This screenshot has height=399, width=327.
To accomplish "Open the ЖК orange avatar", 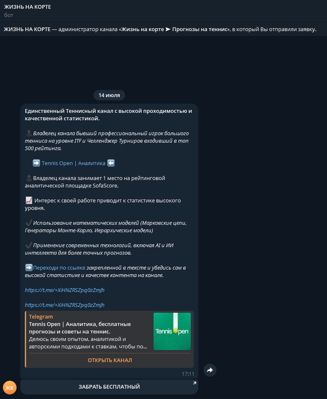I will pyautogui.click(x=10, y=387).
